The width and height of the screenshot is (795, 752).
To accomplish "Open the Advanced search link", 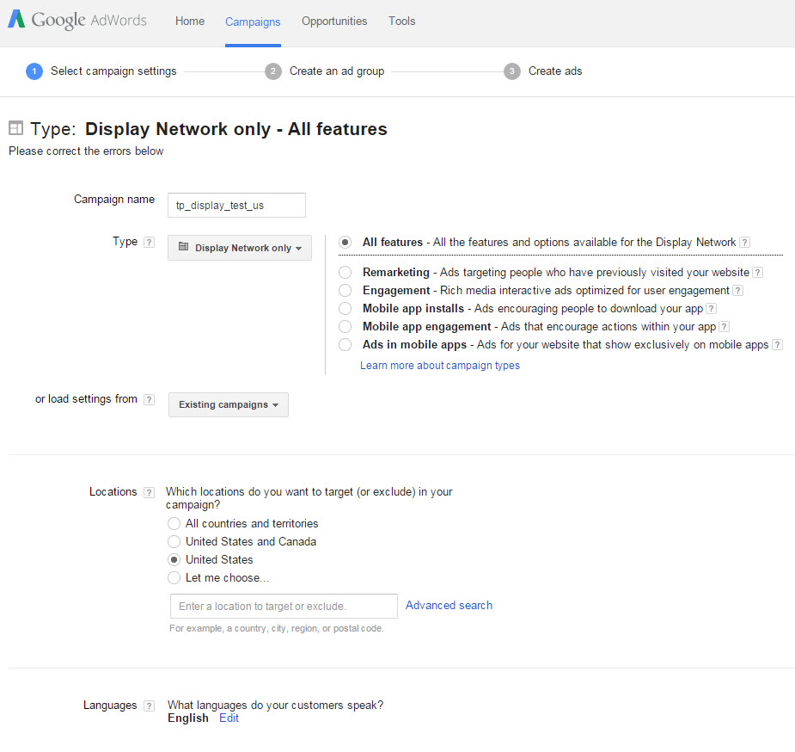I will [449, 606].
